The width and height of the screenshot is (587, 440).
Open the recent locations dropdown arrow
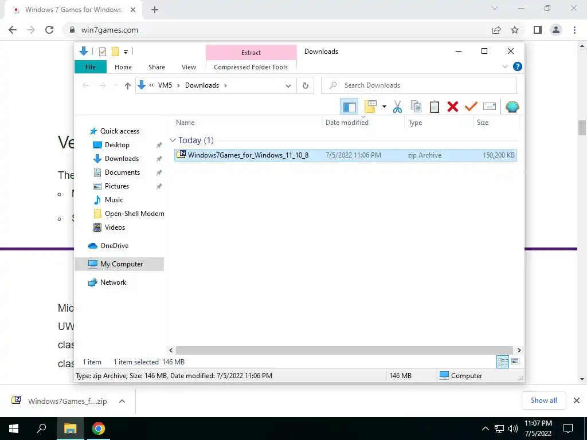(x=116, y=86)
